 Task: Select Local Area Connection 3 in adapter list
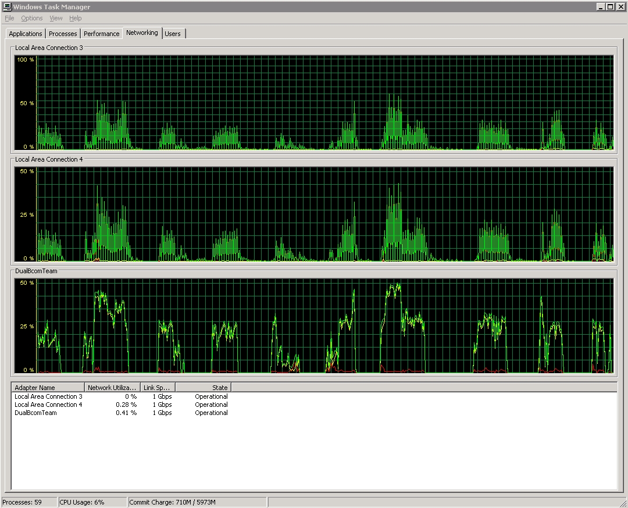(48, 396)
